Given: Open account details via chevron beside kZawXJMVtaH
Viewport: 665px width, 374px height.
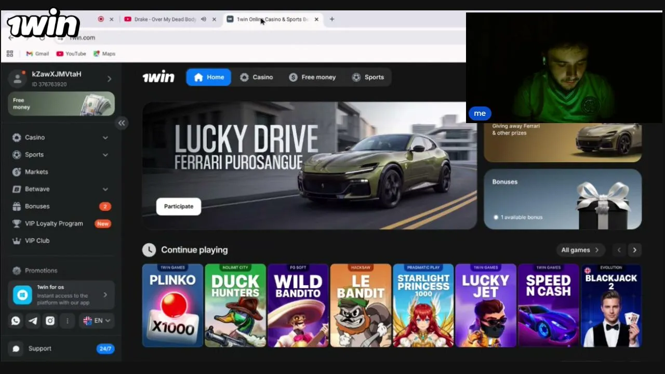Looking at the screenshot, I should 109,79.
